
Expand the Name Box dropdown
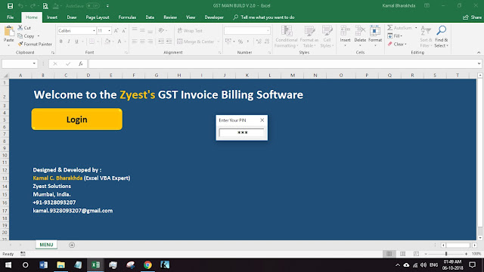tap(34, 63)
